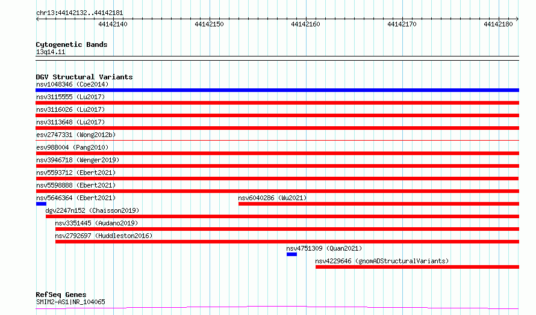Click the RefSeq Genes track title
Image resolution: width=536 pixels, height=315 pixels.
pyautogui.click(x=61, y=295)
